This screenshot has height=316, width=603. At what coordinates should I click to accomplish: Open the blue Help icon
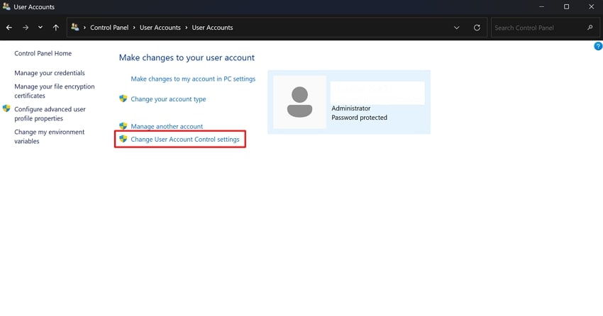tap(598, 46)
